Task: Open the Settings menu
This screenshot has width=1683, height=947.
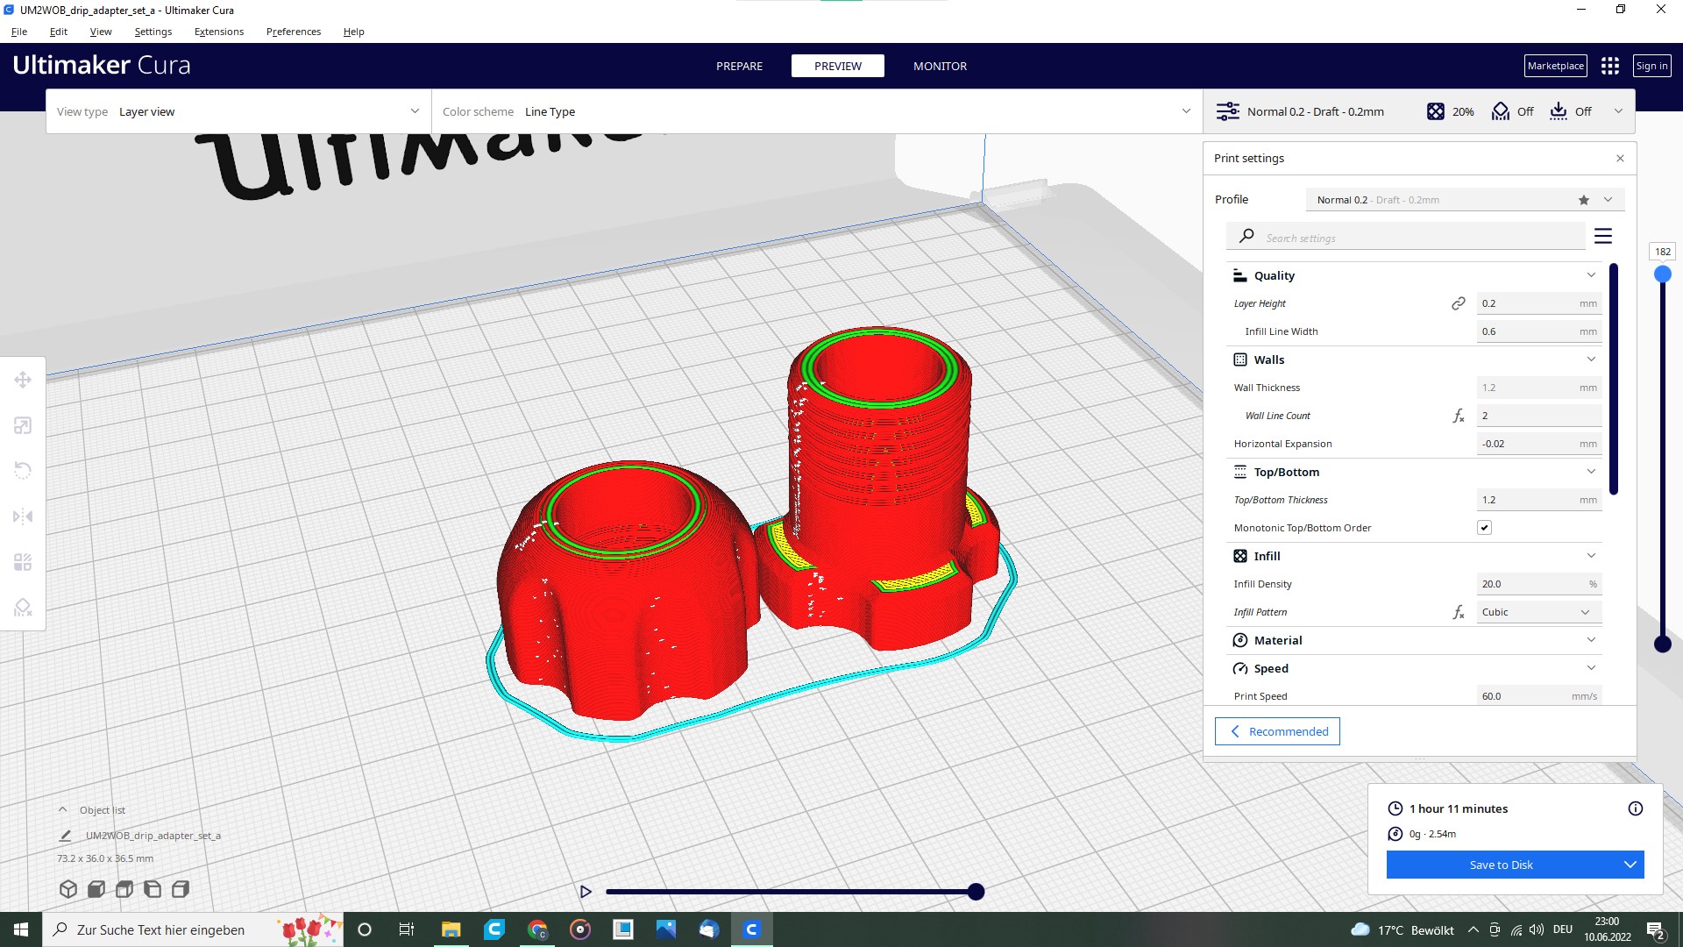Action: click(x=153, y=32)
